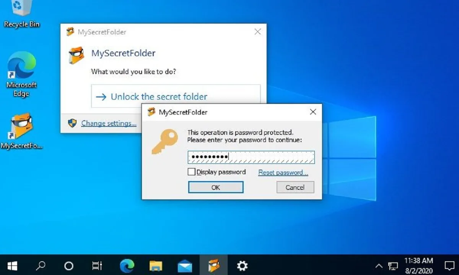Close the MySecretFolder main window
The image size is (459, 275).
258,32
